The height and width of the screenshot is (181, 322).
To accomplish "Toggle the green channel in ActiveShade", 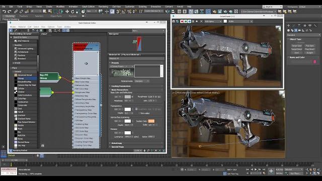I will [x=186, y=21].
